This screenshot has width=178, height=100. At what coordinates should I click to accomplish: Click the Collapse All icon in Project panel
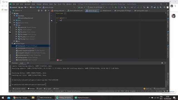pyautogui.click(x=42, y=11)
